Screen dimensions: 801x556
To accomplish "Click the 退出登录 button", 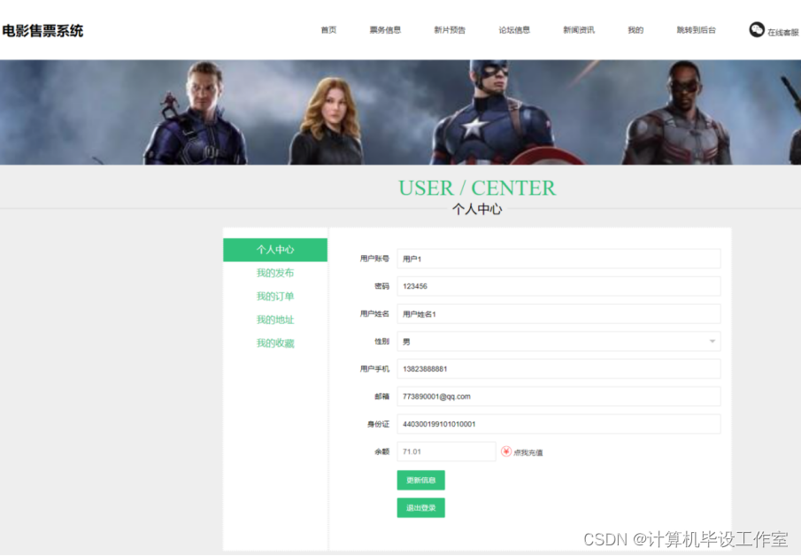I will point(421,507).
